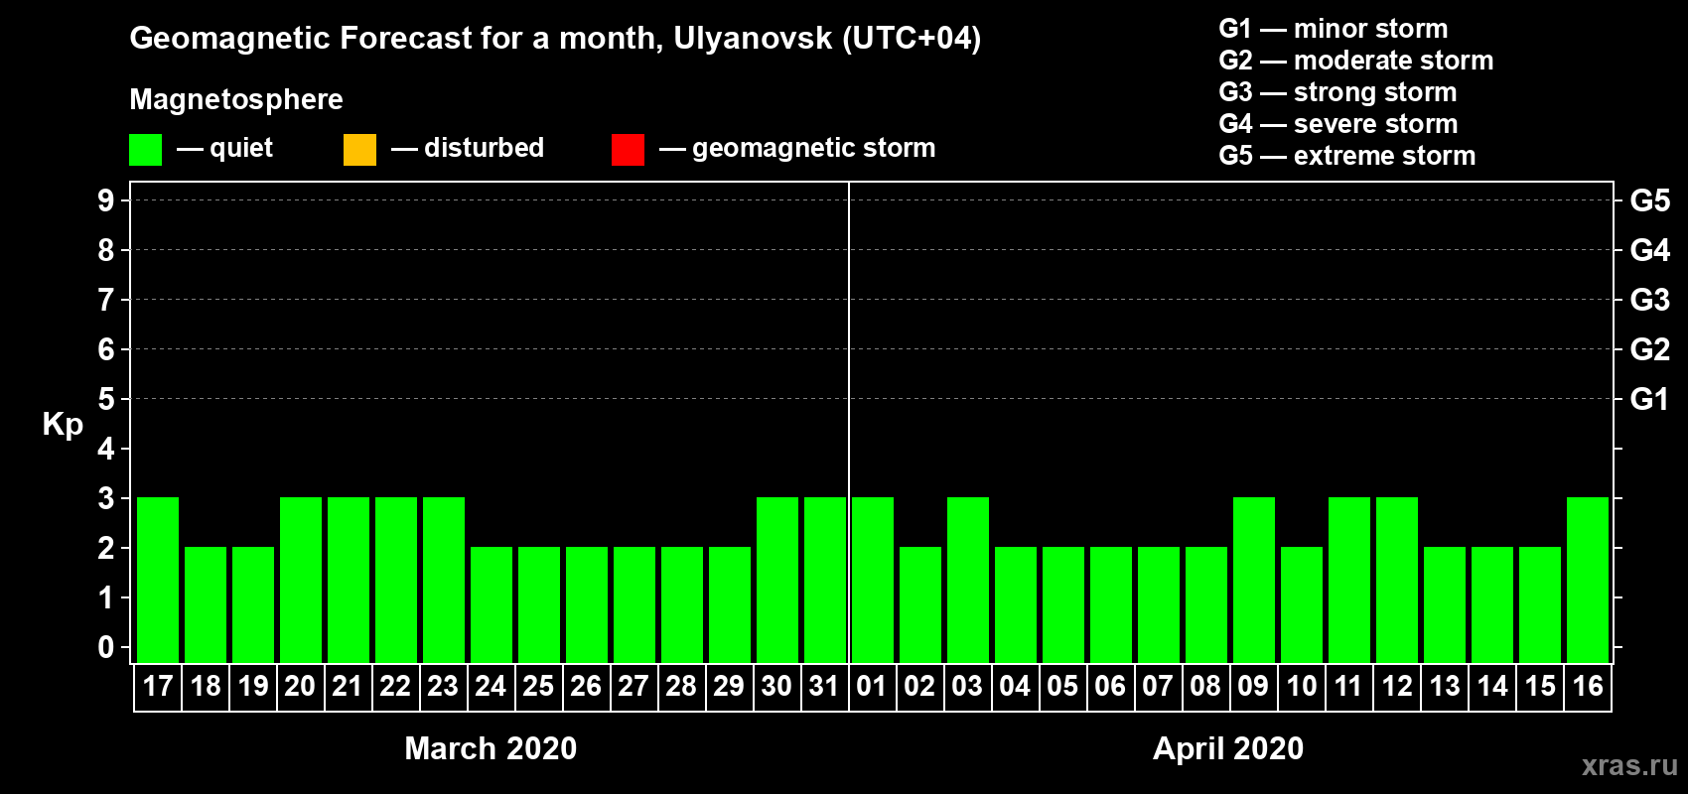Screen dimensions: 1688x794
Task: Click the date label 25
Action: click(538, 687)
